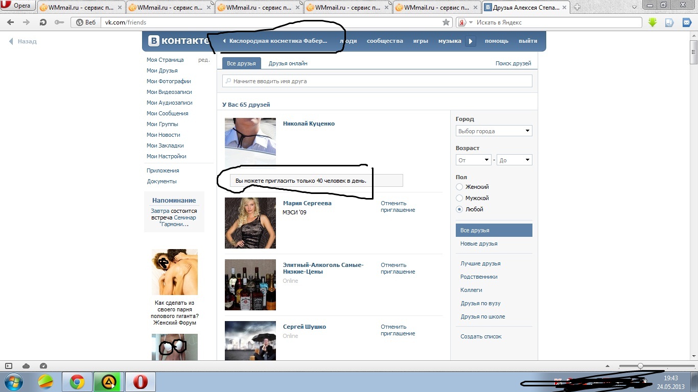This screenshot has height=392, width=698.
Task: Click the browser forward arrow
Action: point(27,22)
